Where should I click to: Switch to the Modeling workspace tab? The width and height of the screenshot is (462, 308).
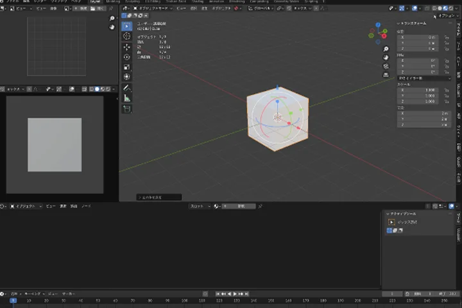tap(113, 1)
